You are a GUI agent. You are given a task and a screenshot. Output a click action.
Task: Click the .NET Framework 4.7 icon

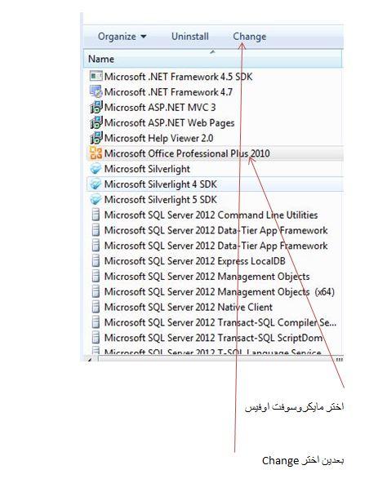(x=96, y=91)
